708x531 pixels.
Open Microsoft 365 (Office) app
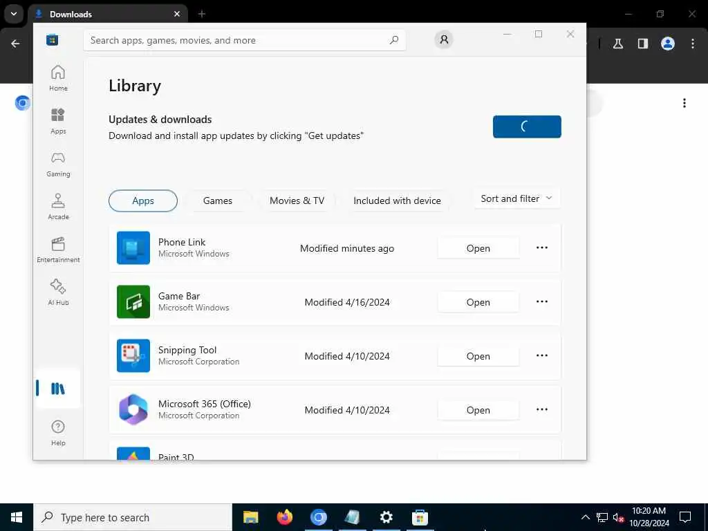tap(478, 410)
